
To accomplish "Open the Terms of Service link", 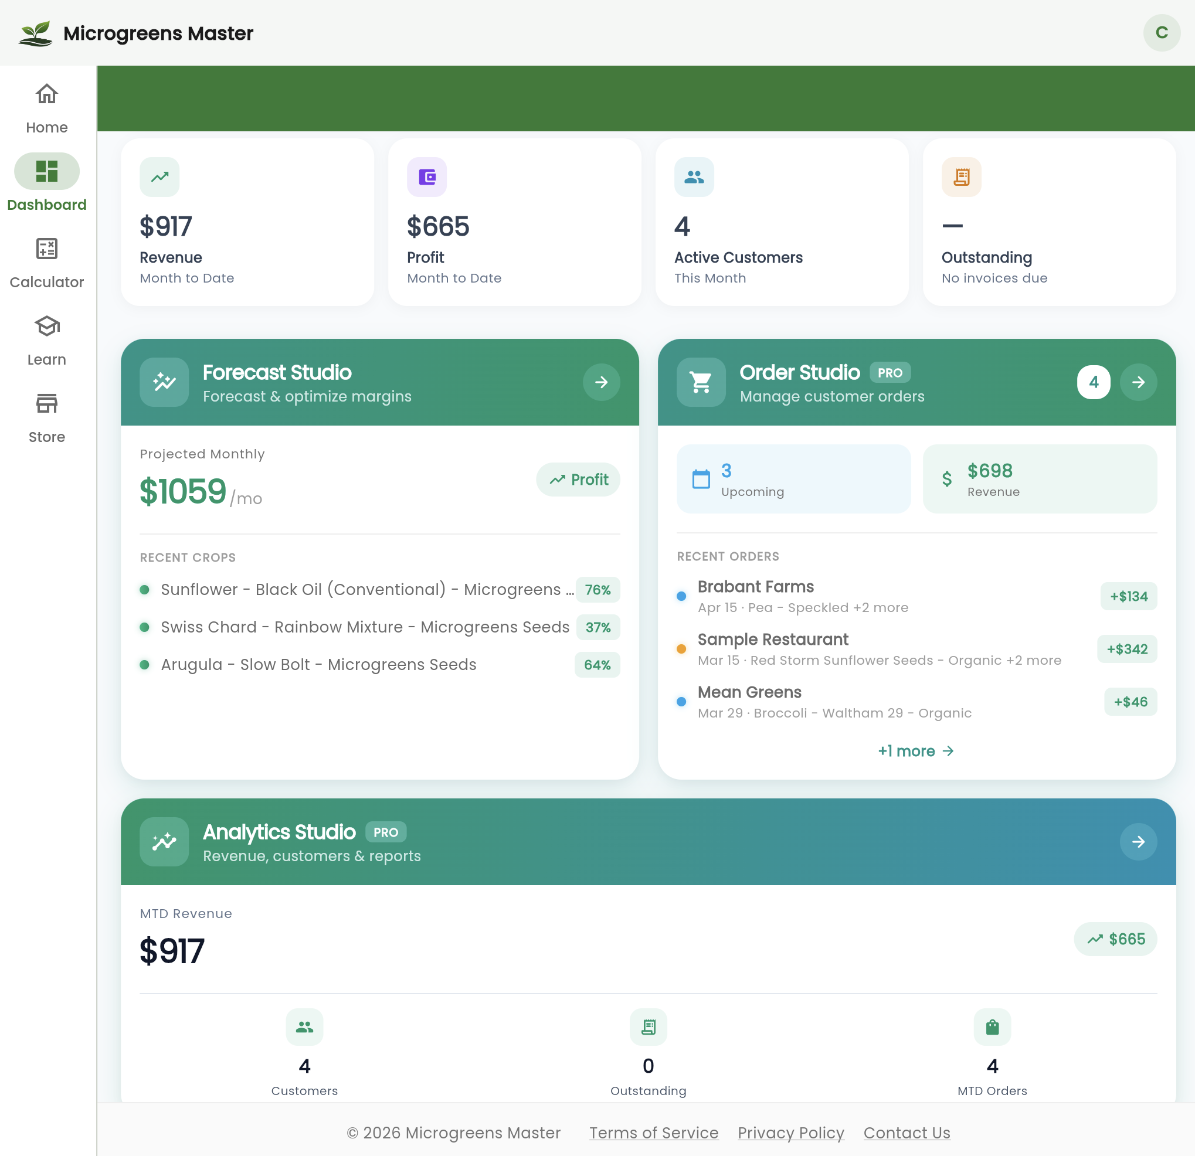I will [654, 1132].
